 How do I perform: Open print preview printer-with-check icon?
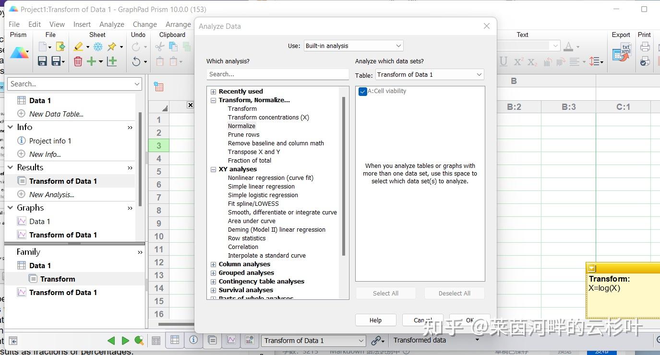tap(645, 61)
